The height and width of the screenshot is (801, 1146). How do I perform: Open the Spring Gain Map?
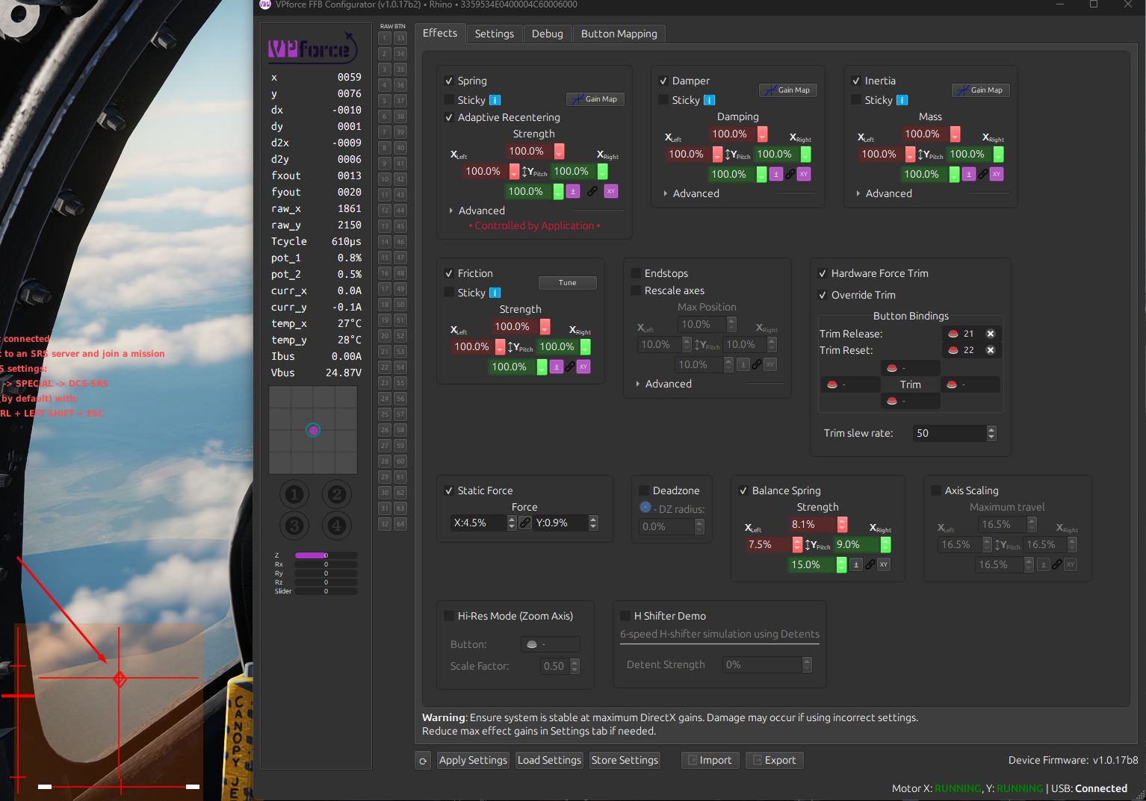click(595, 99)
